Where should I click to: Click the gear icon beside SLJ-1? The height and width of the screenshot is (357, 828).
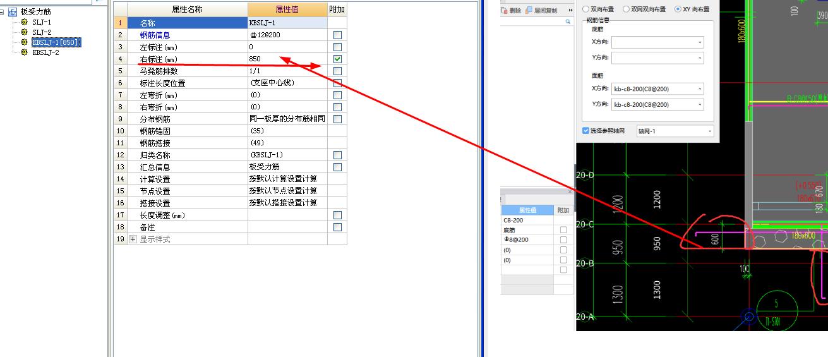[25, 22]
